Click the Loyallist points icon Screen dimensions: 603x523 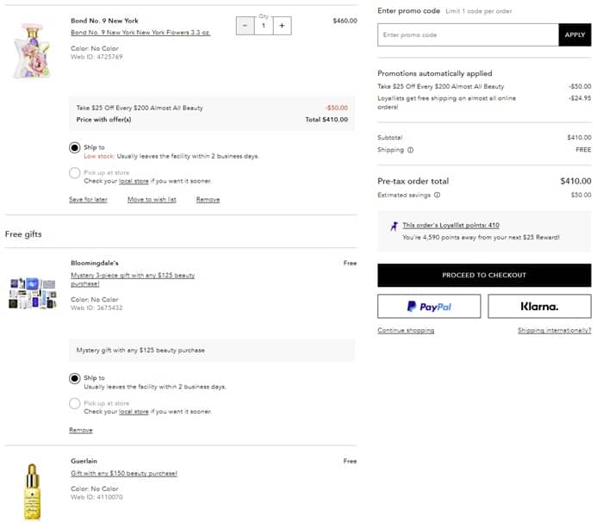click(x=395, y=226)
